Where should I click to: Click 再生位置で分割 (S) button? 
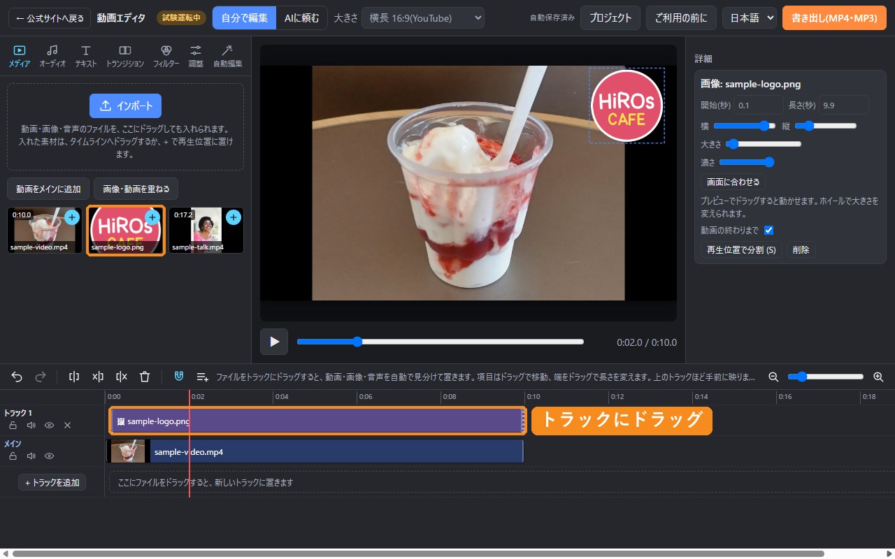(741, 249)
